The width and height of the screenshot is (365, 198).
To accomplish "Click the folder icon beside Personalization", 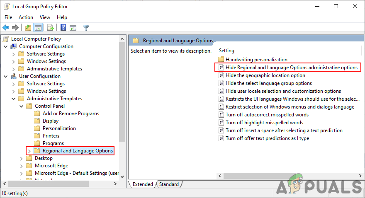I will pyautogui.click(x=37, y=128).
